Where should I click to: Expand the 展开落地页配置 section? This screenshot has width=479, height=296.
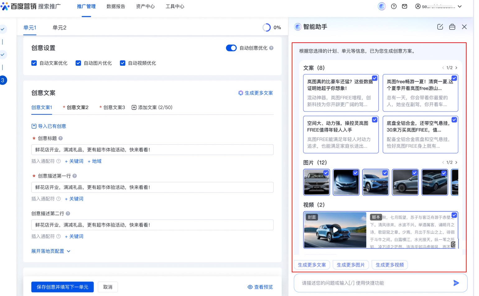click(x=51, y=251)
